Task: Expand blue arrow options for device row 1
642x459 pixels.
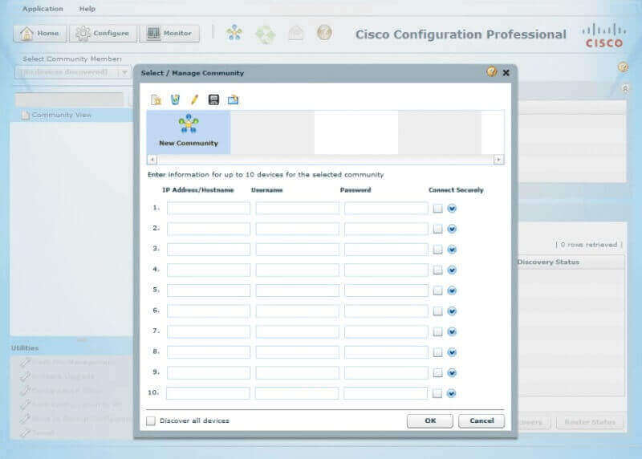Action: 452,209
